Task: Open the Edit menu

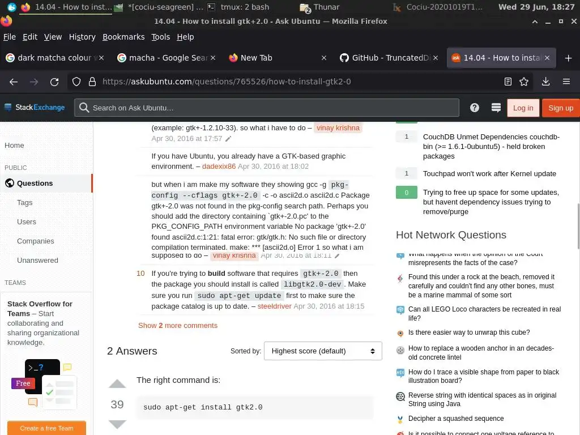Action: [x=30, y=37]
